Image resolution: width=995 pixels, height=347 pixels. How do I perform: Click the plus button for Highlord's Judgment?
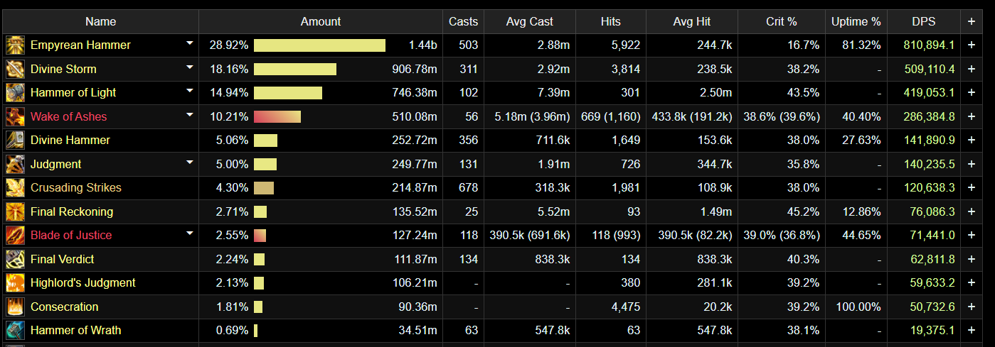coord(972,283)
